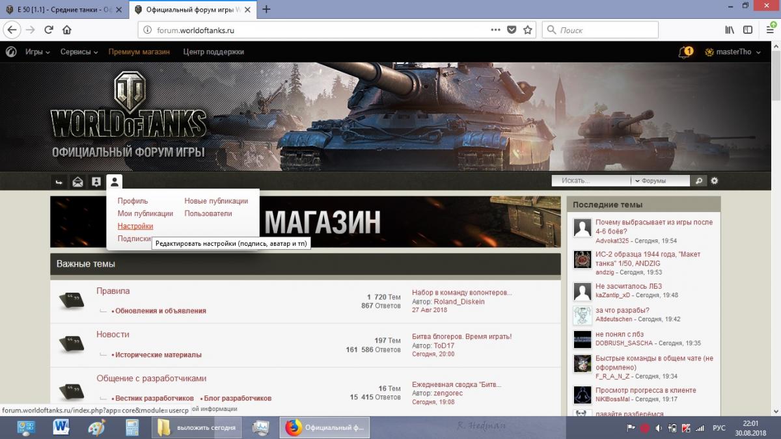Focus the forum Искать search field
This screenshot has width=781, height=439.
tap(591, 181)
